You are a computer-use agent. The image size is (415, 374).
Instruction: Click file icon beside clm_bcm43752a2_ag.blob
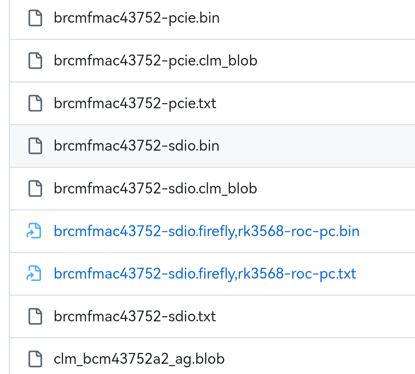click(x=35, y=359)
